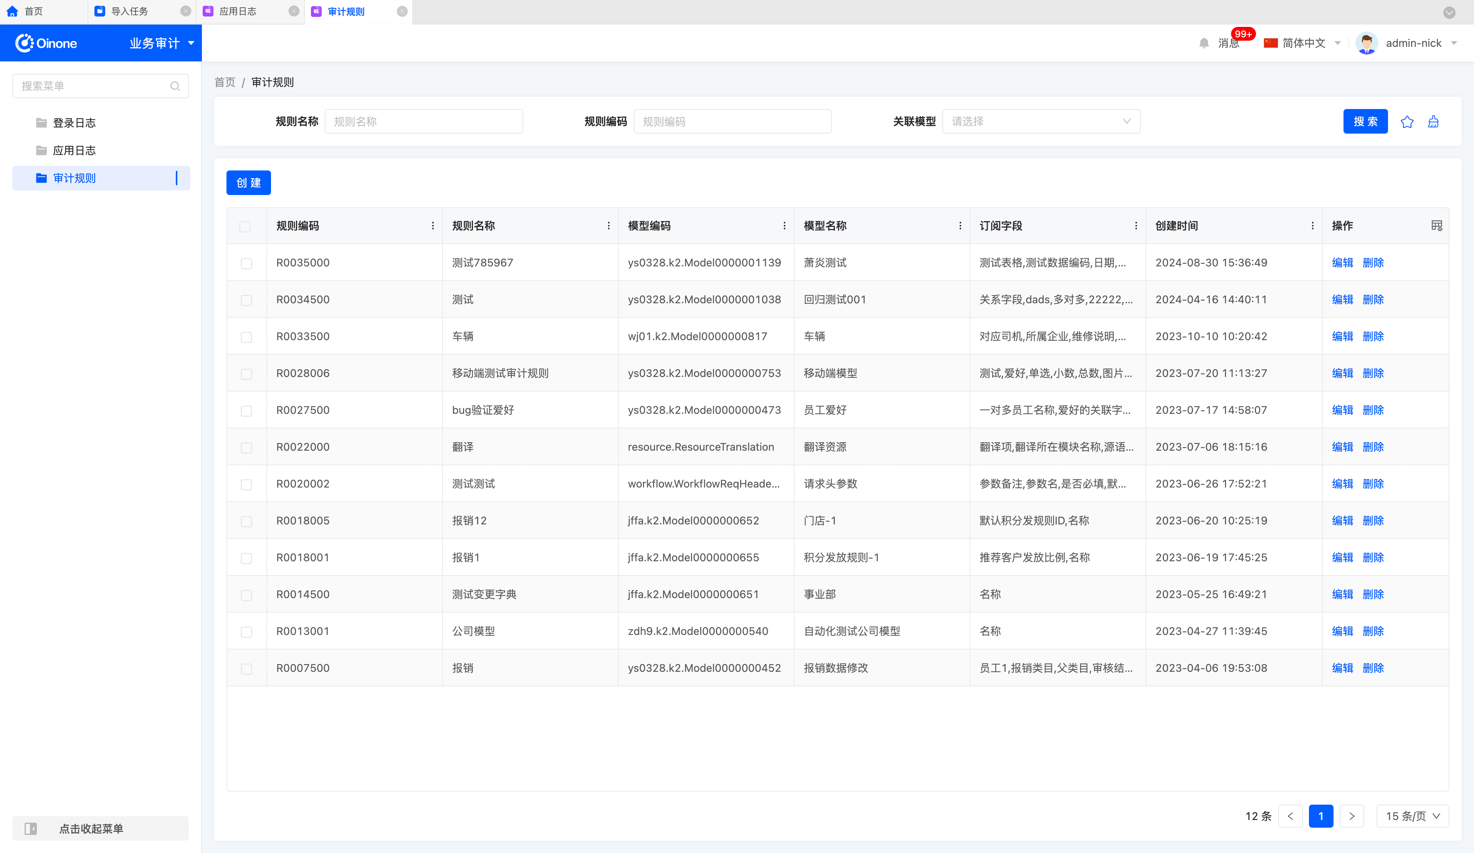Check the row R0018005
The height and width of the screenshot is (853, 1474).
(x=246, y=521)
